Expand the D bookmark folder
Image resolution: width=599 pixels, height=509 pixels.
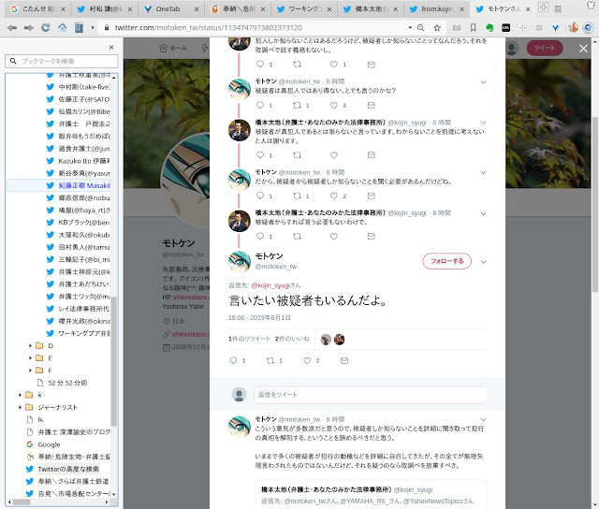[30, 345]
